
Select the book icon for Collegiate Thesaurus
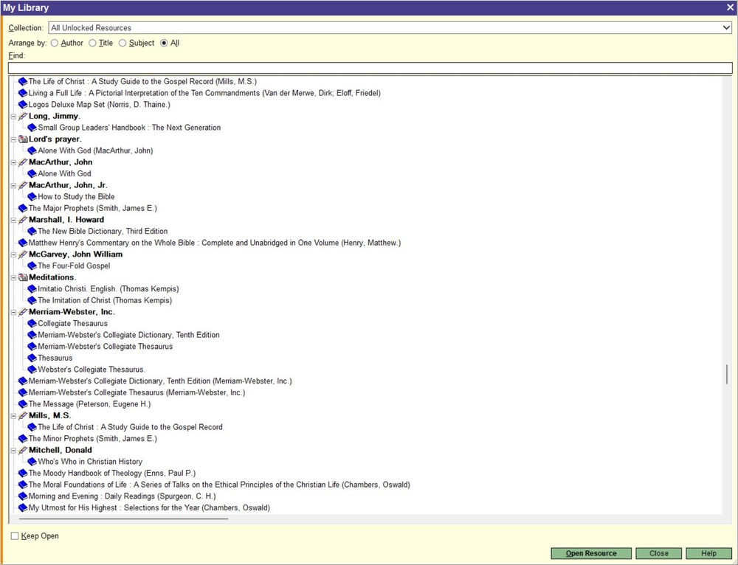coord(32,323)
